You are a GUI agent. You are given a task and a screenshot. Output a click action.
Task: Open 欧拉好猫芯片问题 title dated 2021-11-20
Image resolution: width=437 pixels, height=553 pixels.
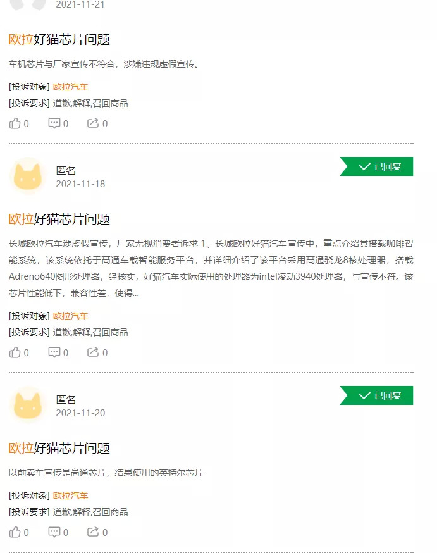59,448
